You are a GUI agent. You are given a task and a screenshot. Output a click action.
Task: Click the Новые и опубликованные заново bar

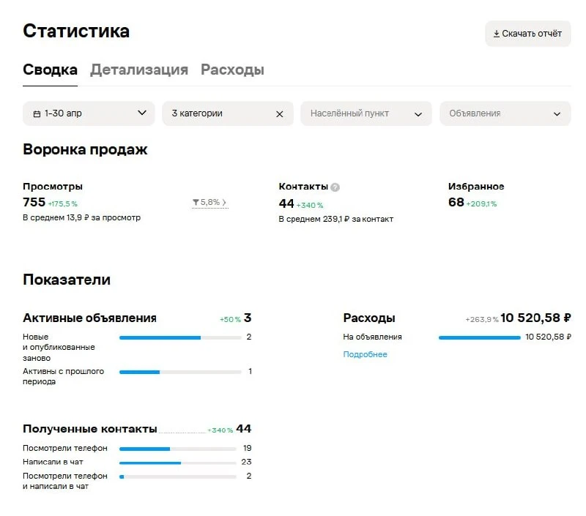180,338
